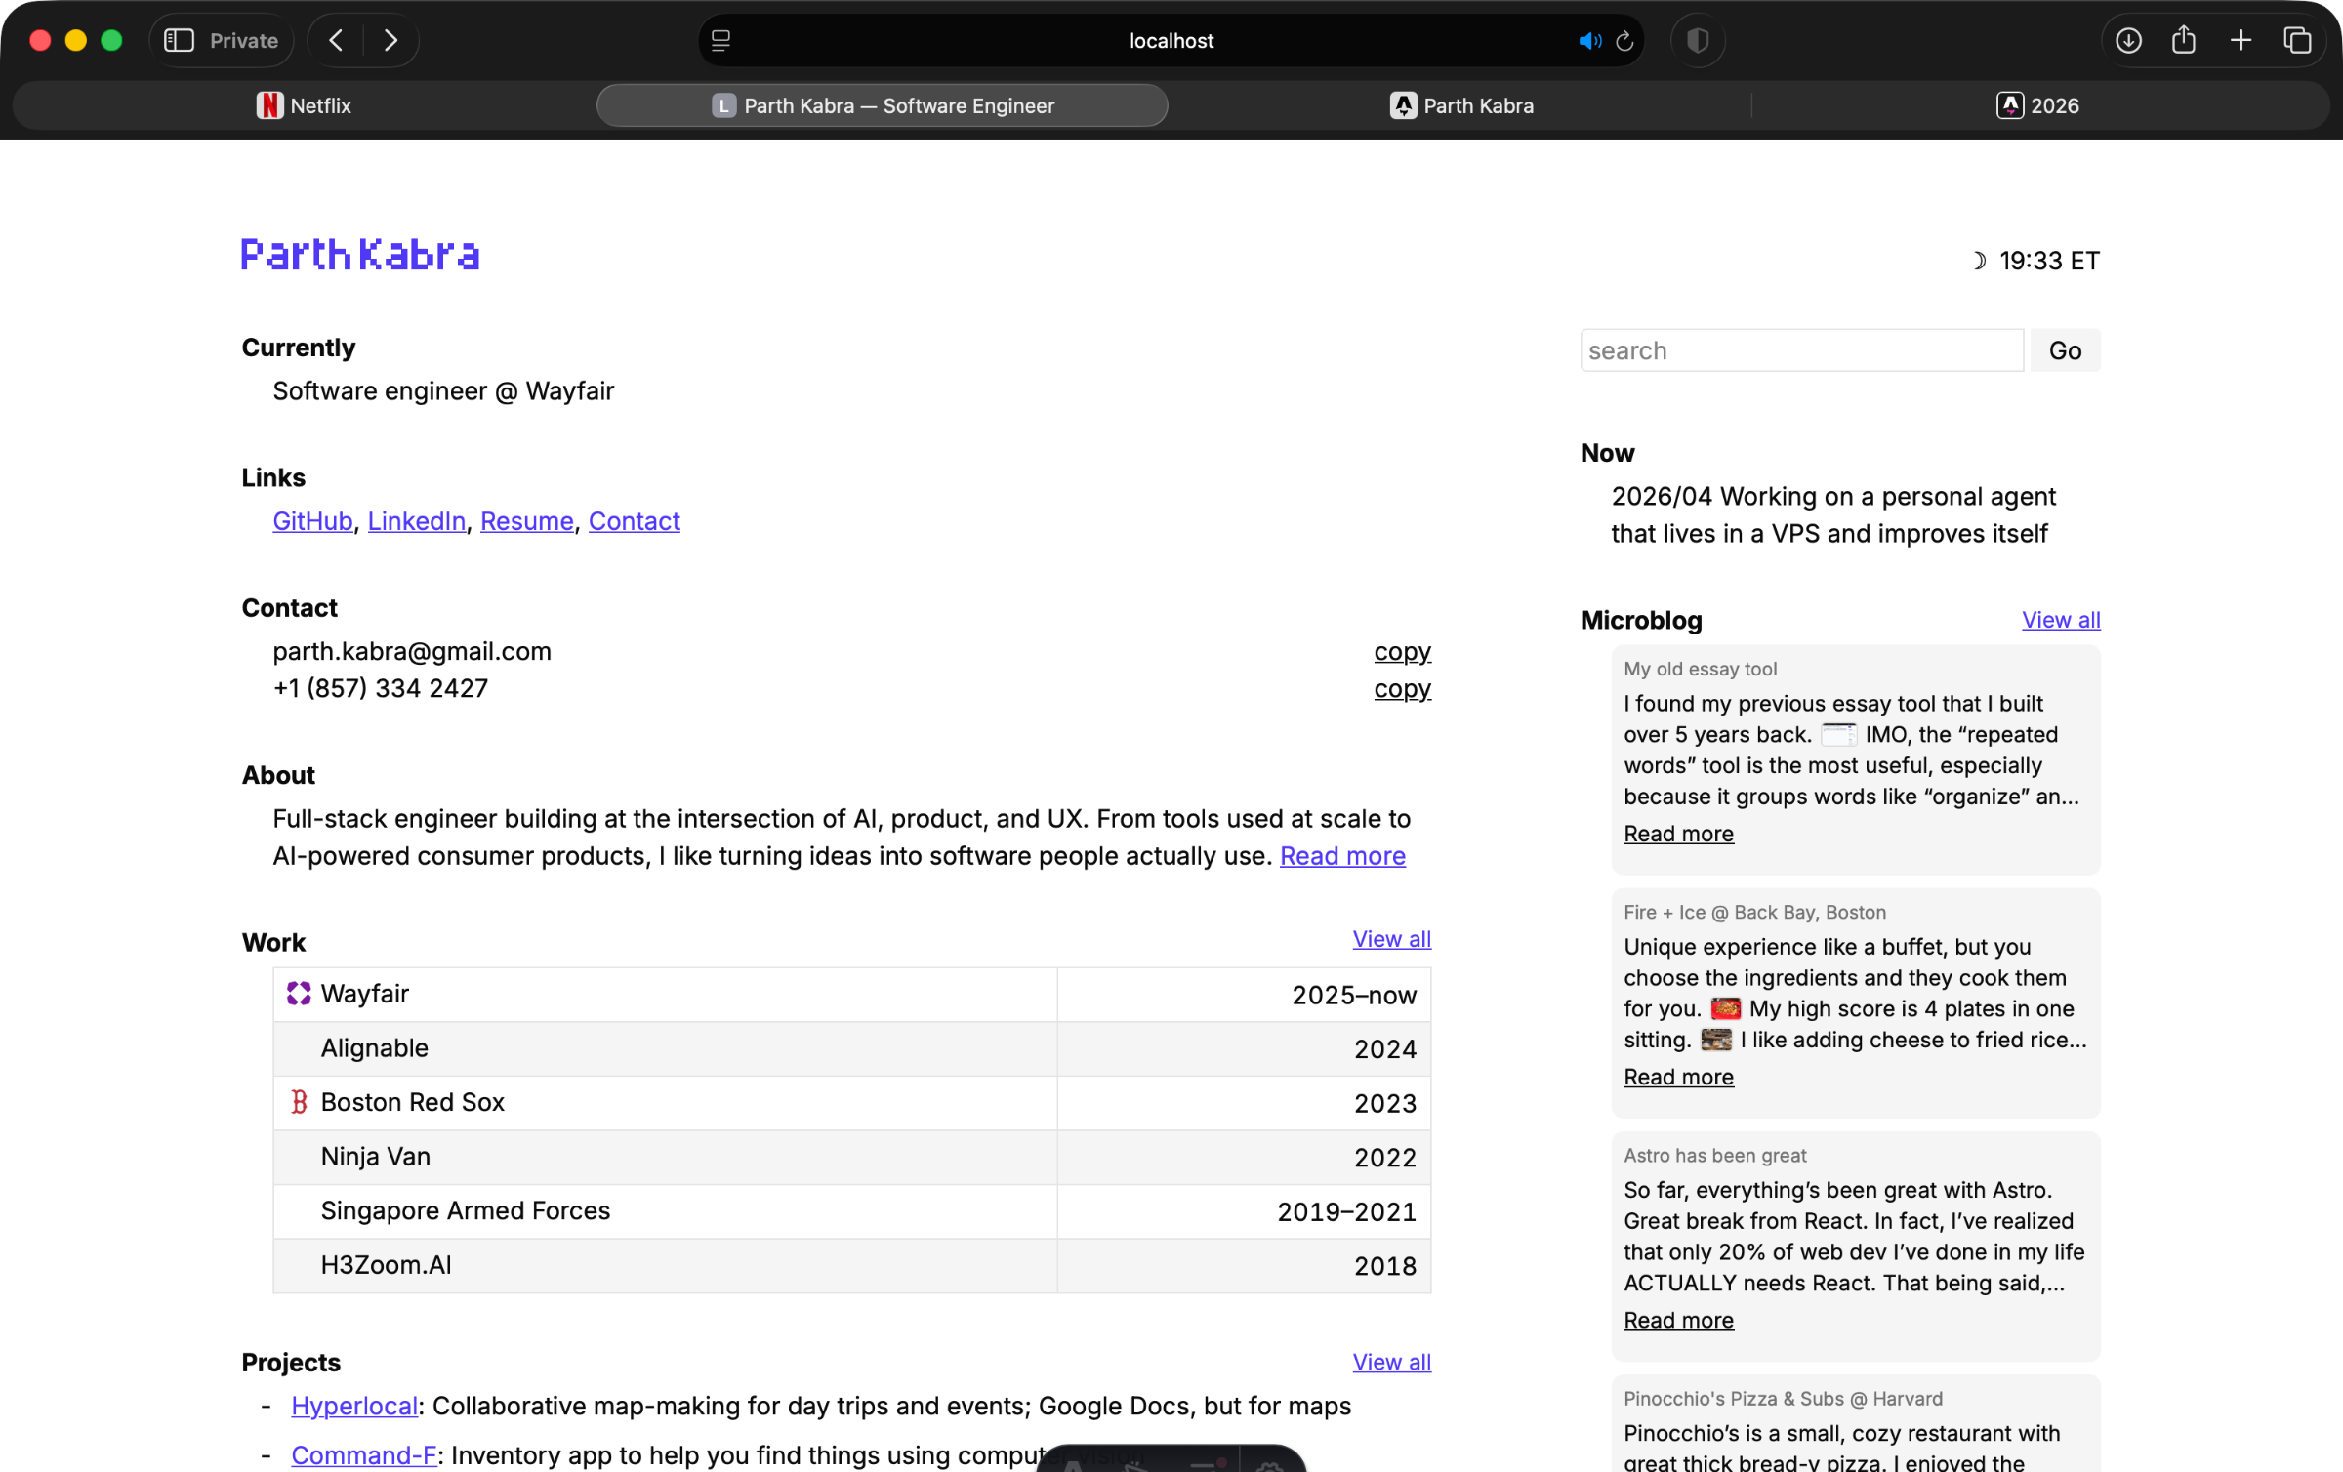Screen dimensions: 2343x1472
Task: Read more of My old essay tool post
Action: pos(1679,834)
